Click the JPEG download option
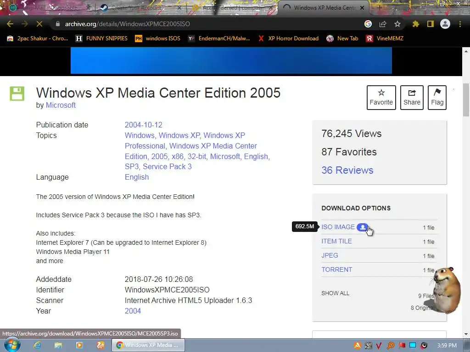 pos(330,255)
